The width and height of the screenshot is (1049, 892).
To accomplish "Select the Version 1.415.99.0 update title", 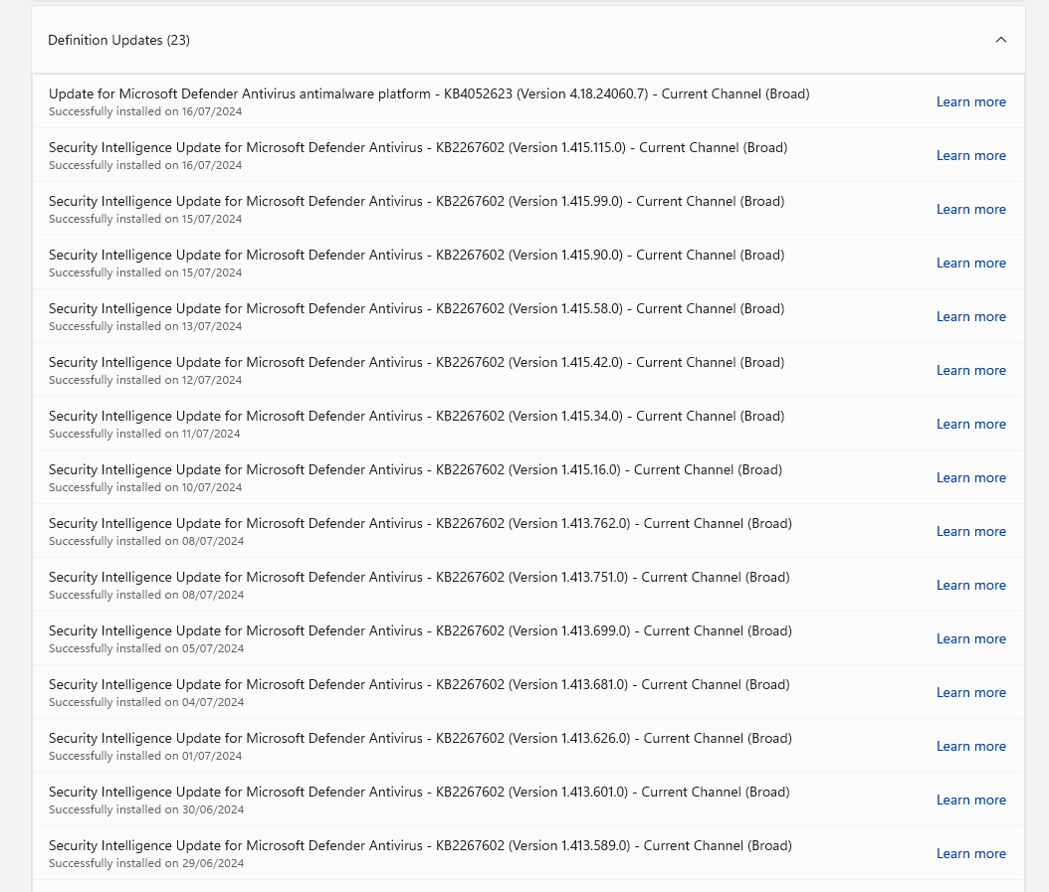I will click(x=416, y=201).
